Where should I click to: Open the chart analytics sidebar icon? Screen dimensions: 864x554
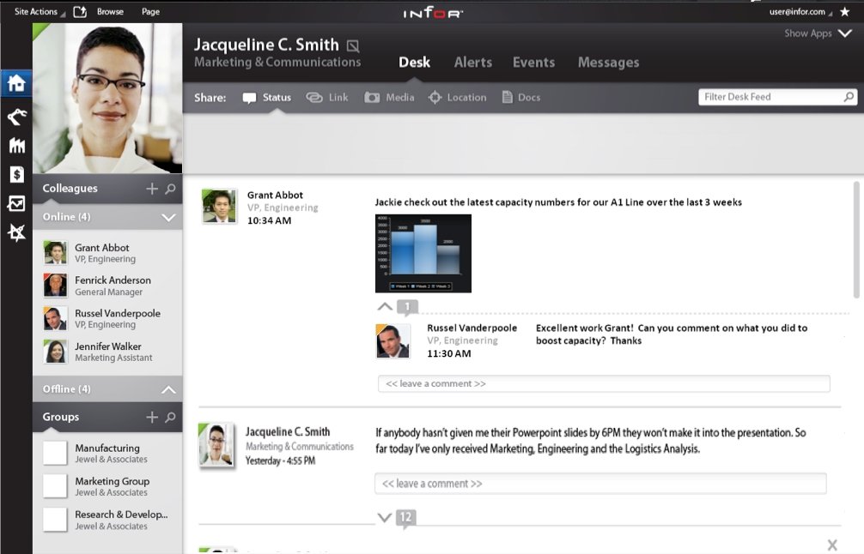16,203
